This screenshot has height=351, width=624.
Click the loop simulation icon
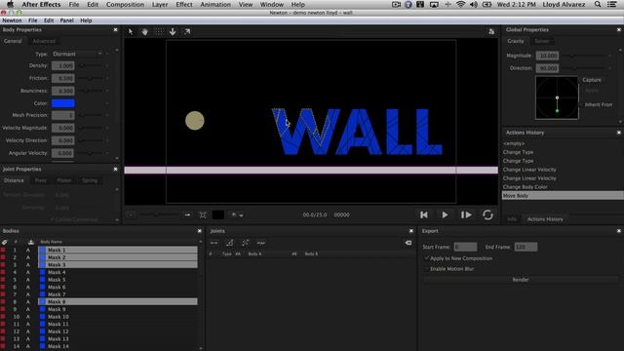coord(487,214)
